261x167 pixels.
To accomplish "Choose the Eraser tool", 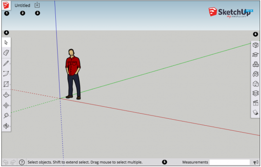I will point(6,53).
